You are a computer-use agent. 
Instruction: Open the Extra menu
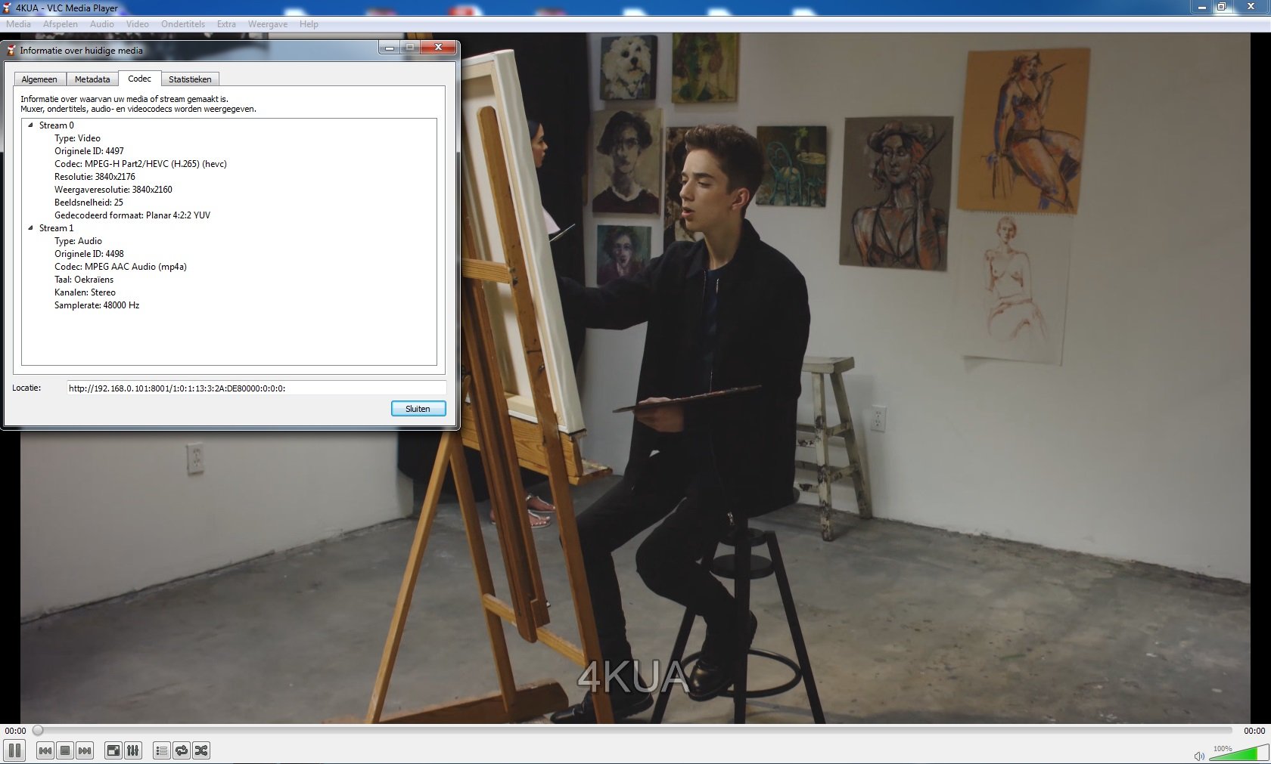[226, 24]
